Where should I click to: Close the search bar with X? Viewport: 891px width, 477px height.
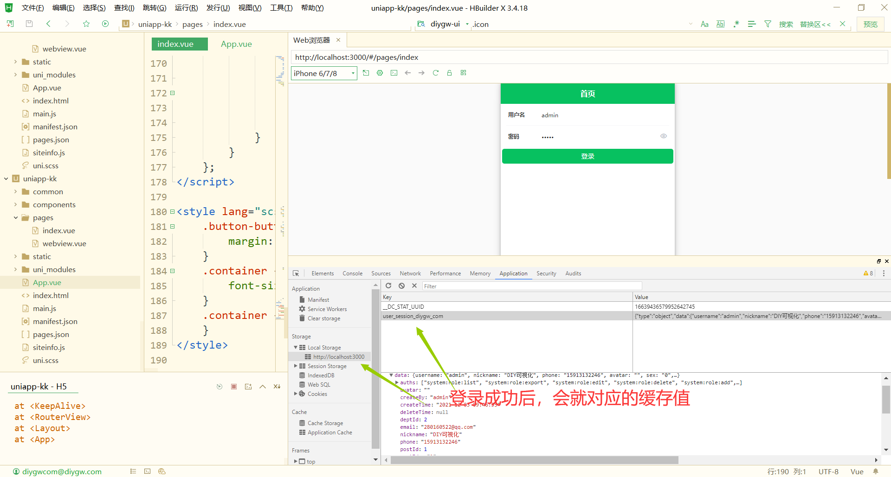843,24
